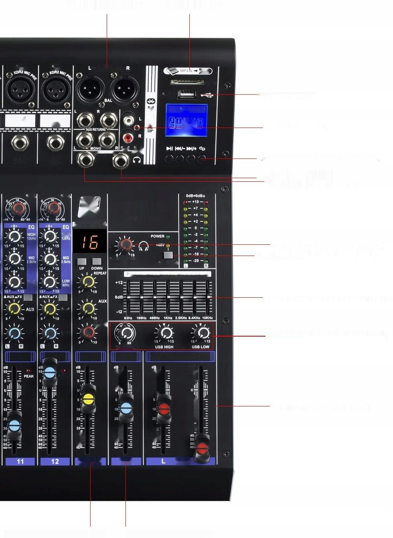Click the DOWN effect preset button
Image resolution: width=393 pixels, height=538 pixels.
(x=97, y=261)
